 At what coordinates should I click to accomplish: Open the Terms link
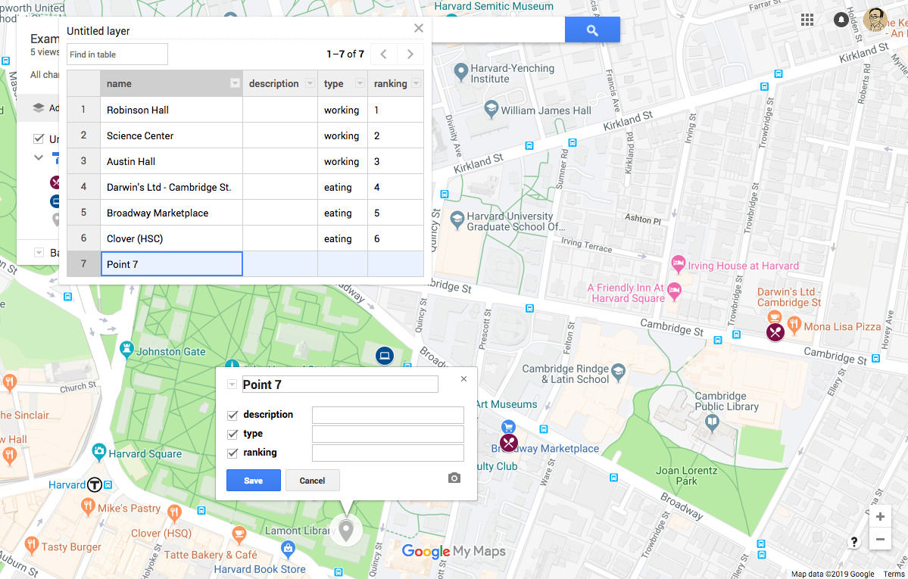point(894,574)
